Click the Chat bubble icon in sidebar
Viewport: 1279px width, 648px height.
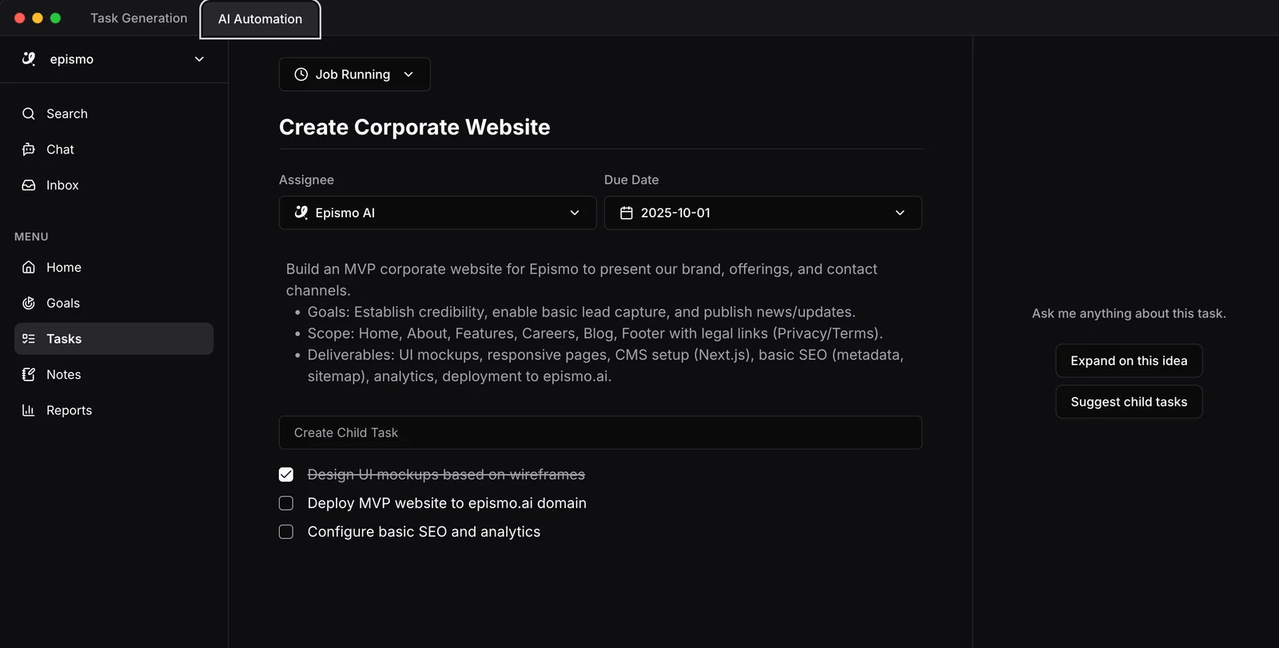(29, 149)
